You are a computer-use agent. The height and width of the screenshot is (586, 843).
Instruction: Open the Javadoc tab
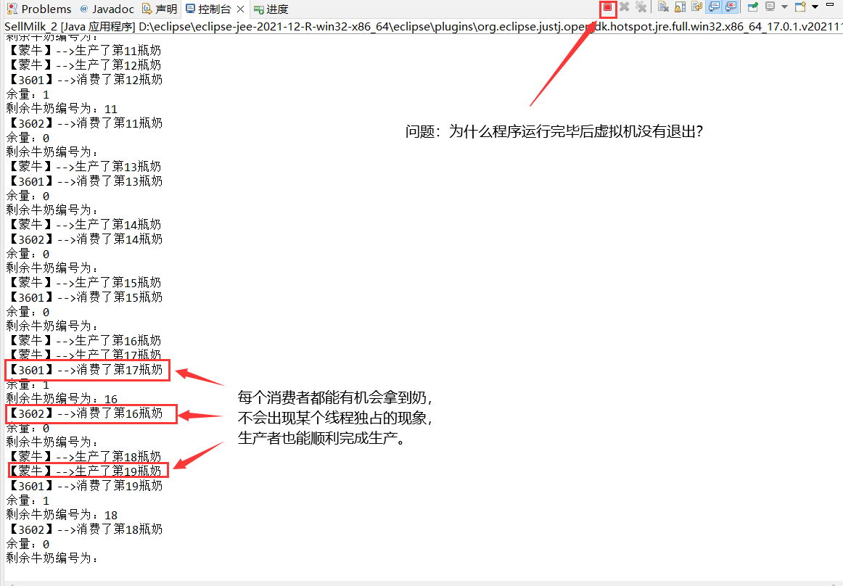[x=107, y=9]
